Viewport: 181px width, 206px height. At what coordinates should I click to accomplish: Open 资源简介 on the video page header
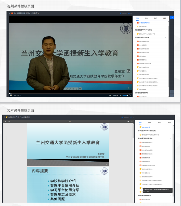123,13
